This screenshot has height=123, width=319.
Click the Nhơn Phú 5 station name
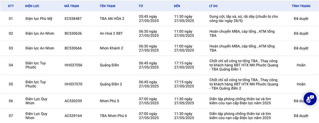[x=109, y=101]
